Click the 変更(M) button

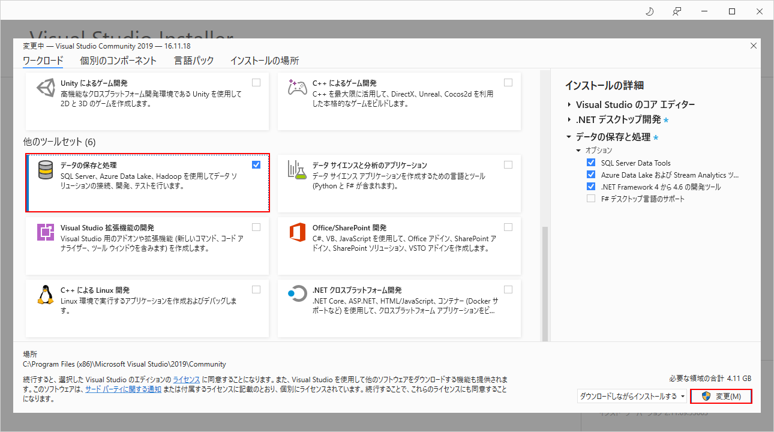click(721, 396)
